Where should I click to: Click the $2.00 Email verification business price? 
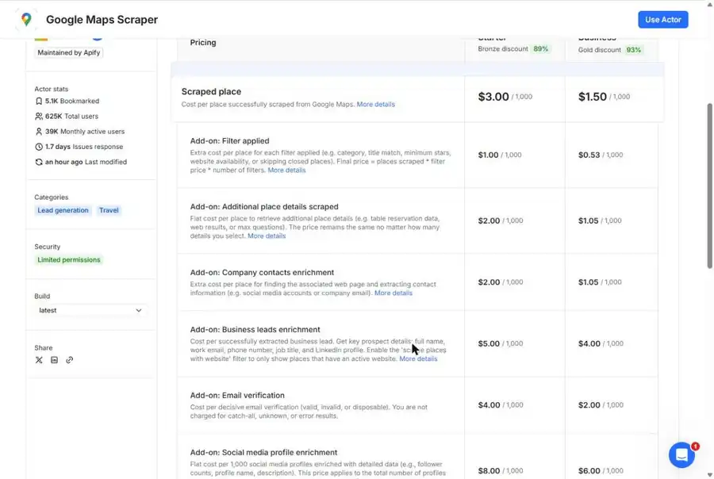point(589,405)
